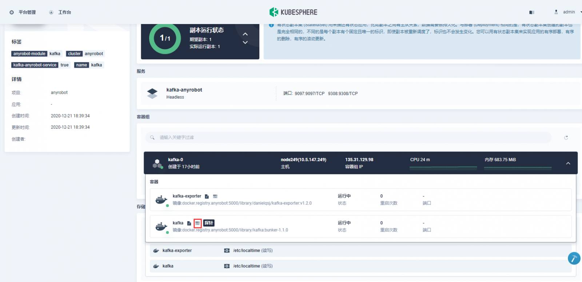Screen dimensions: 582x282
Task: Collapse the kafka-0 pod row
Action: 568,163
